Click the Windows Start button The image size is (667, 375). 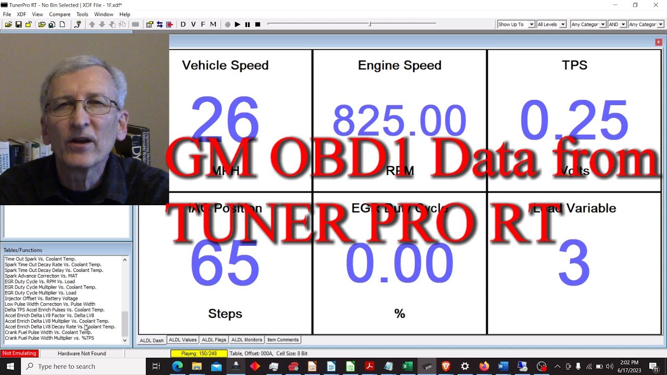(10, 366)
